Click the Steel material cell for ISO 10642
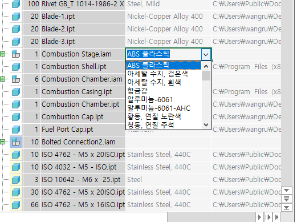The height and width of the screenshot is (222, 297). click(x=168, y=180)
